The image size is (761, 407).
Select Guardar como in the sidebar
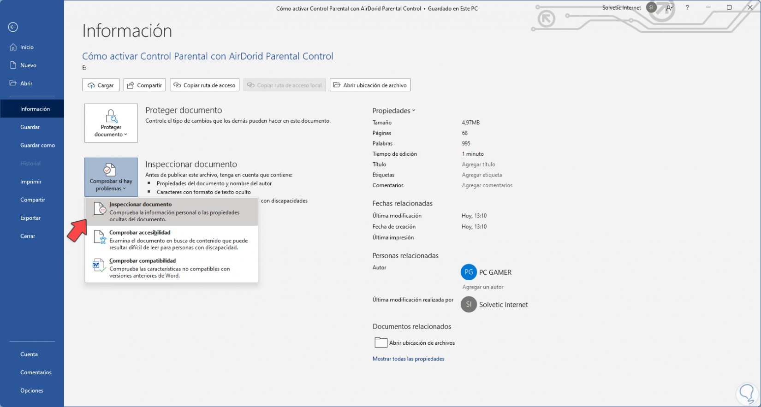click(x=32, y=145)
